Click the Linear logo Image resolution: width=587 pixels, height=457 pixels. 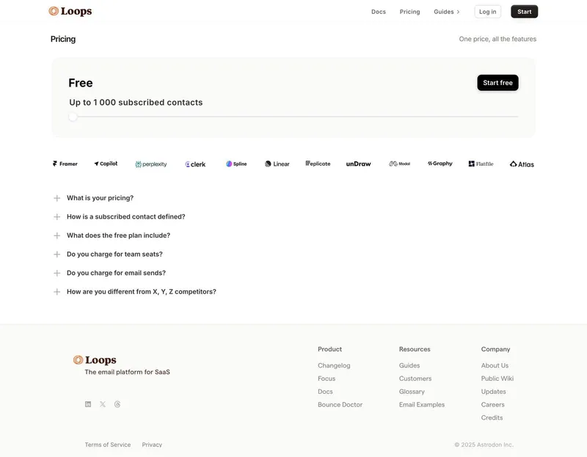pyautogui.click(x=277, y=164)
